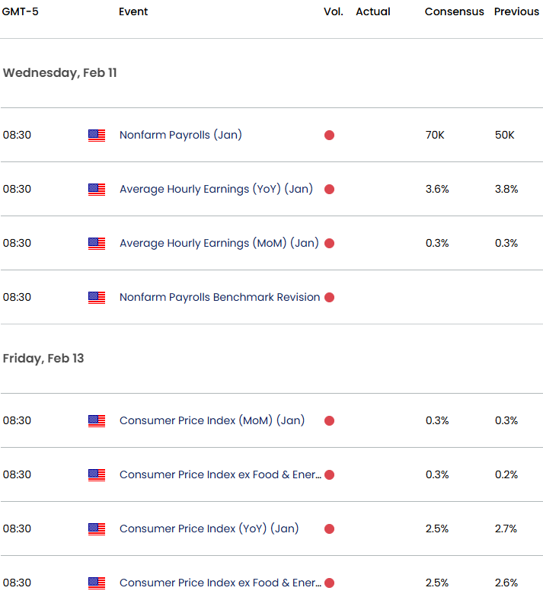Select the Wednesday, Feb 11 date heading
Screen dimensions: 543x594
click(x=60, y=73)
